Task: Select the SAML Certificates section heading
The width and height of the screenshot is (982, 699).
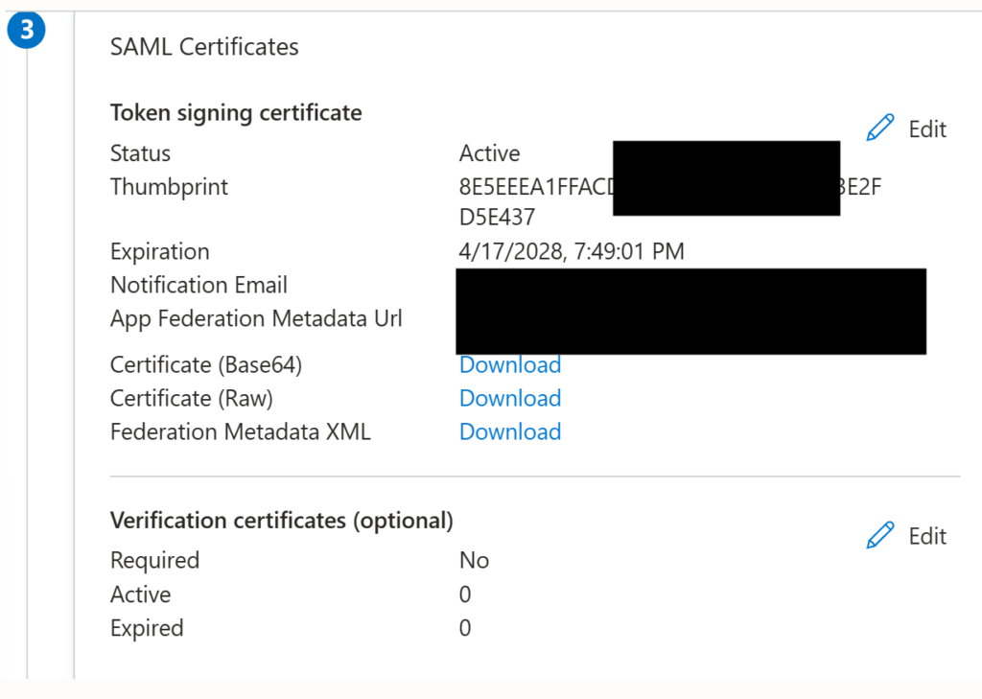Action: (x=204, y=47)
